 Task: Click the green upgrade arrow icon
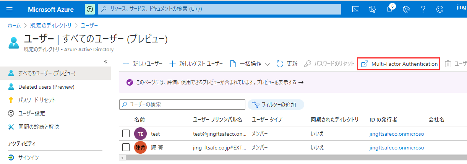tap(89, 10)
